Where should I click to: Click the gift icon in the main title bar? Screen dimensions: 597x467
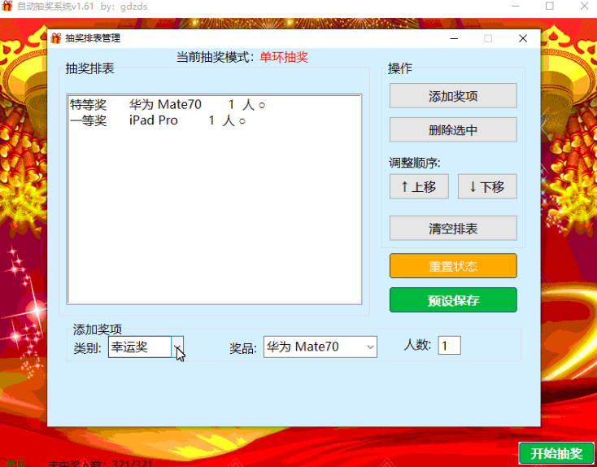(x=8, y=7)
